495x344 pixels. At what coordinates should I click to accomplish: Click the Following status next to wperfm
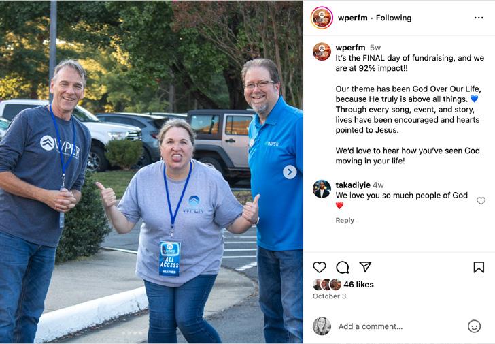click(x=394, y=18)
